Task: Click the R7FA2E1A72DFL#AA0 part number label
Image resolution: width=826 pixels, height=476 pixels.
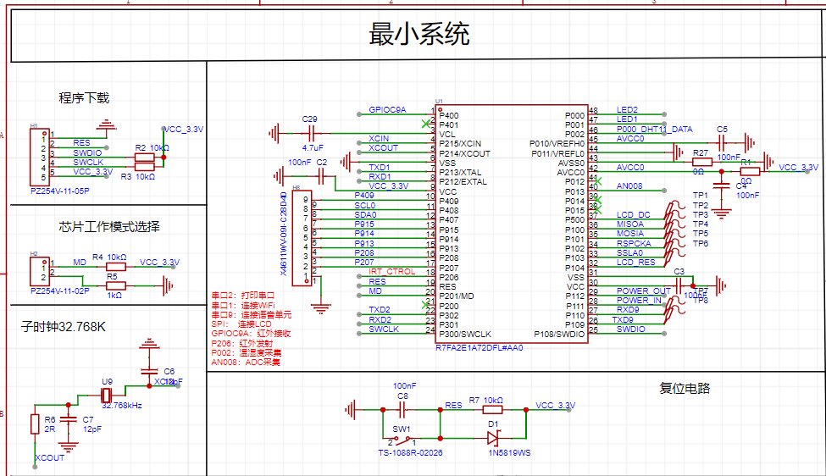Action: pos(479,348)
